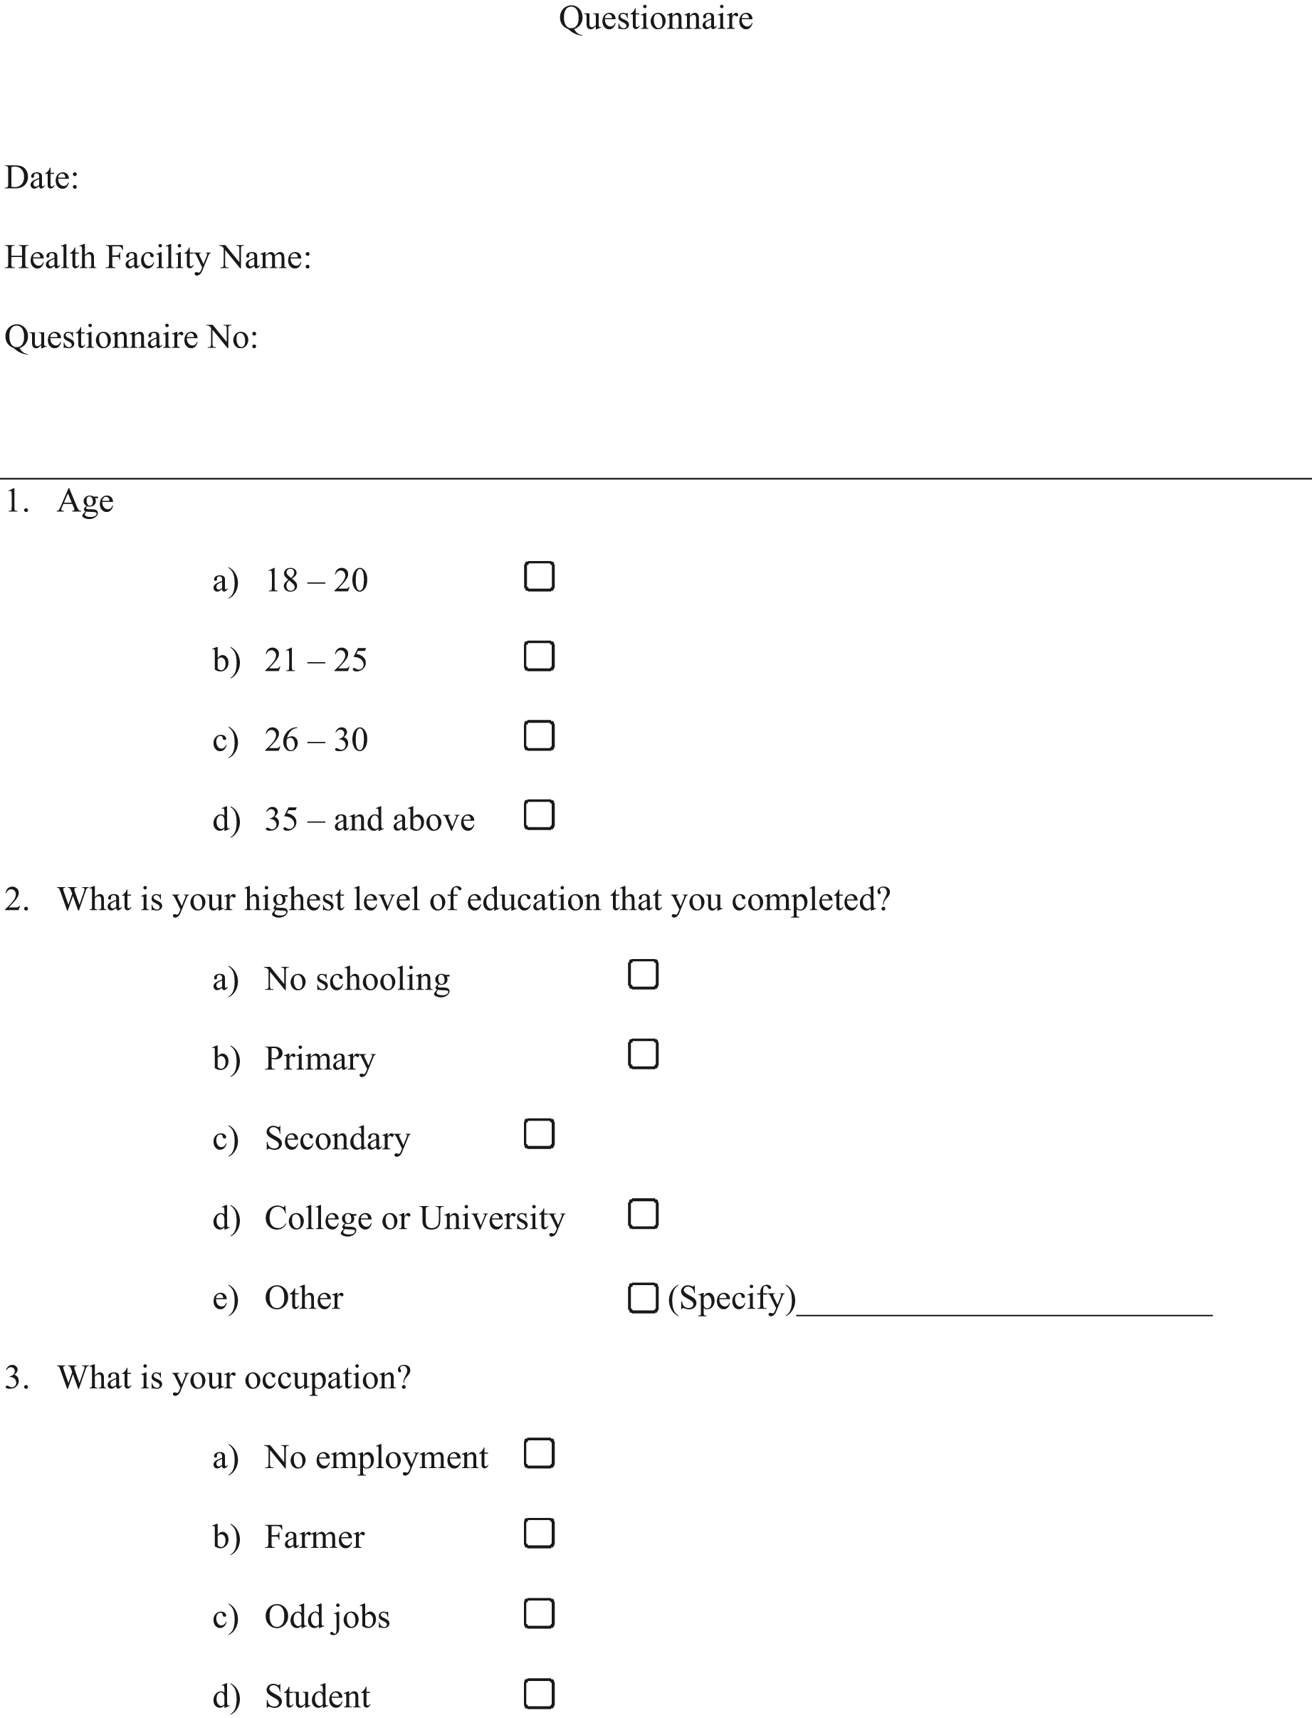The image size is (1312, 1718).
Task: Check the No employment box
Action: pyautogui.click(x=539, y=1453)
